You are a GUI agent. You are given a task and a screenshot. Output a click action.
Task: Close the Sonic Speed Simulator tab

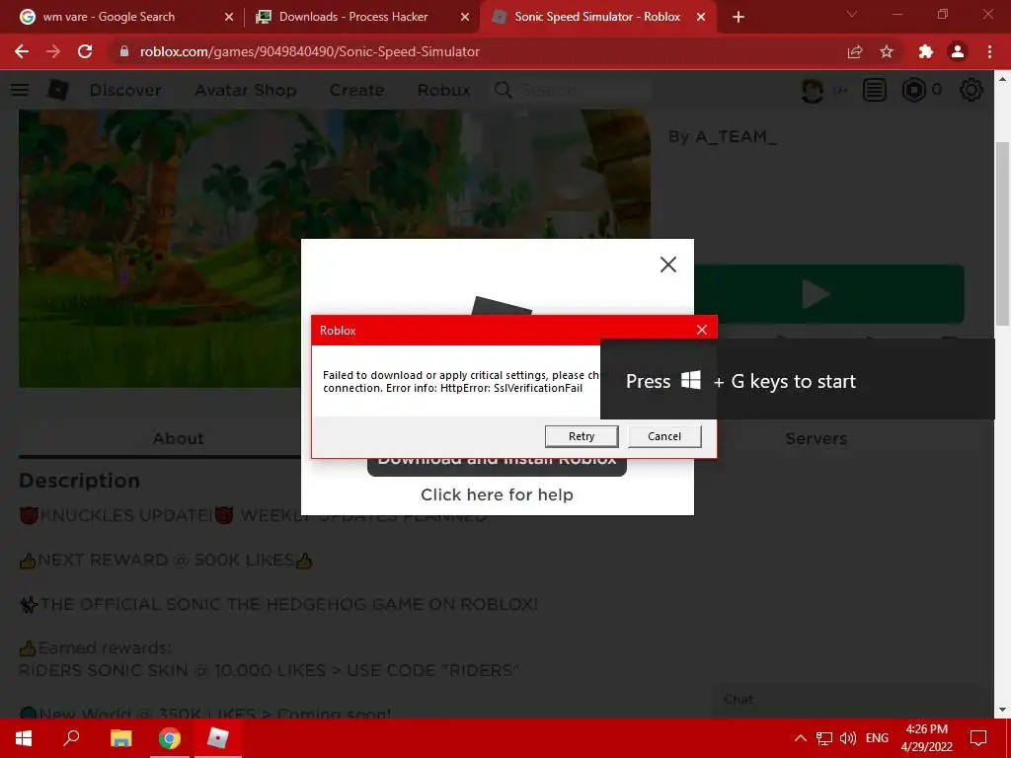pyautogui.click(x=701, y=18)
